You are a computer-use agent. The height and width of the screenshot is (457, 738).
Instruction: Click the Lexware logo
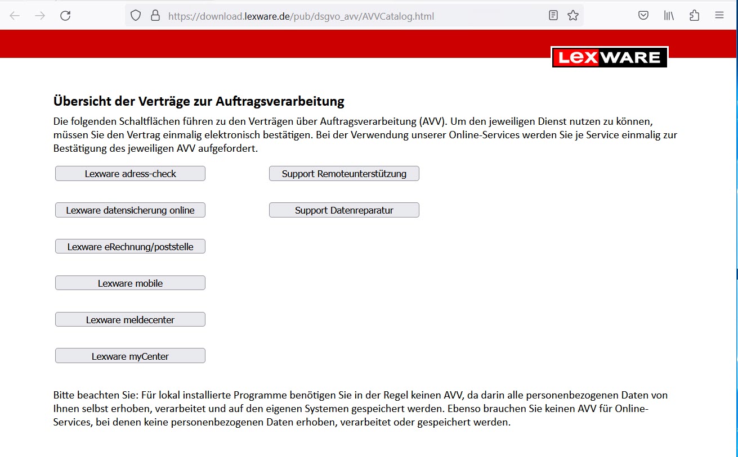coord(609,56)
